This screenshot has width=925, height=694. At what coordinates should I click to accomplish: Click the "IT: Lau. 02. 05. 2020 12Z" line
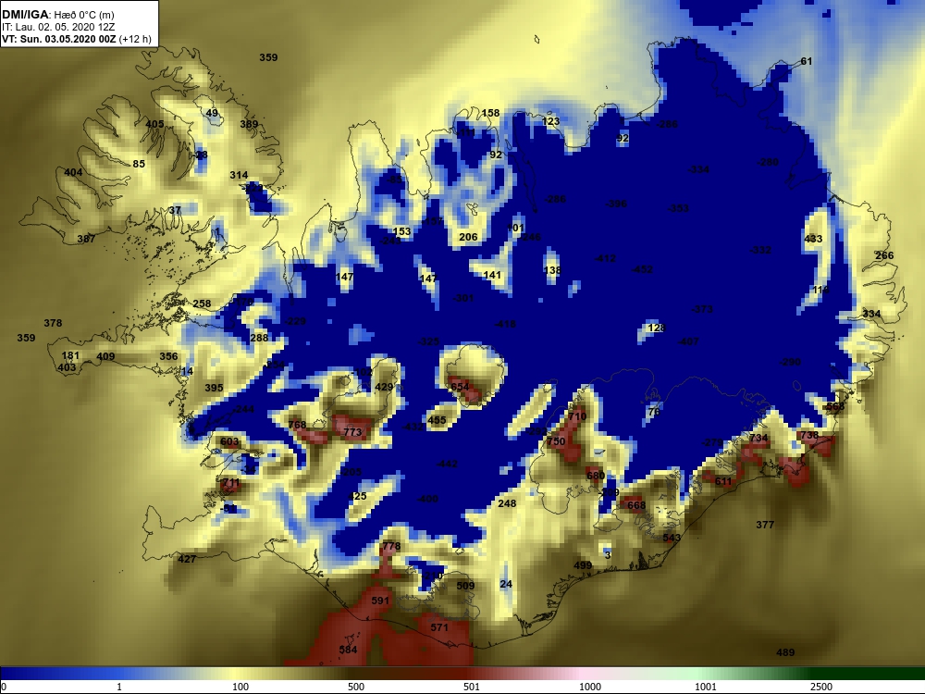coord(57,27)
